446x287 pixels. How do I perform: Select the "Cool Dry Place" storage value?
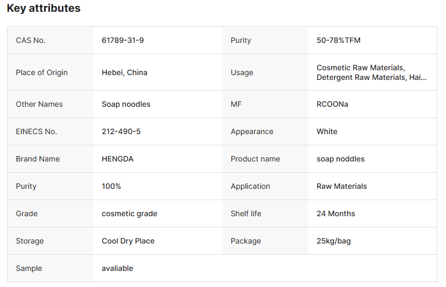pyautogui.click(x=128, y=241)
